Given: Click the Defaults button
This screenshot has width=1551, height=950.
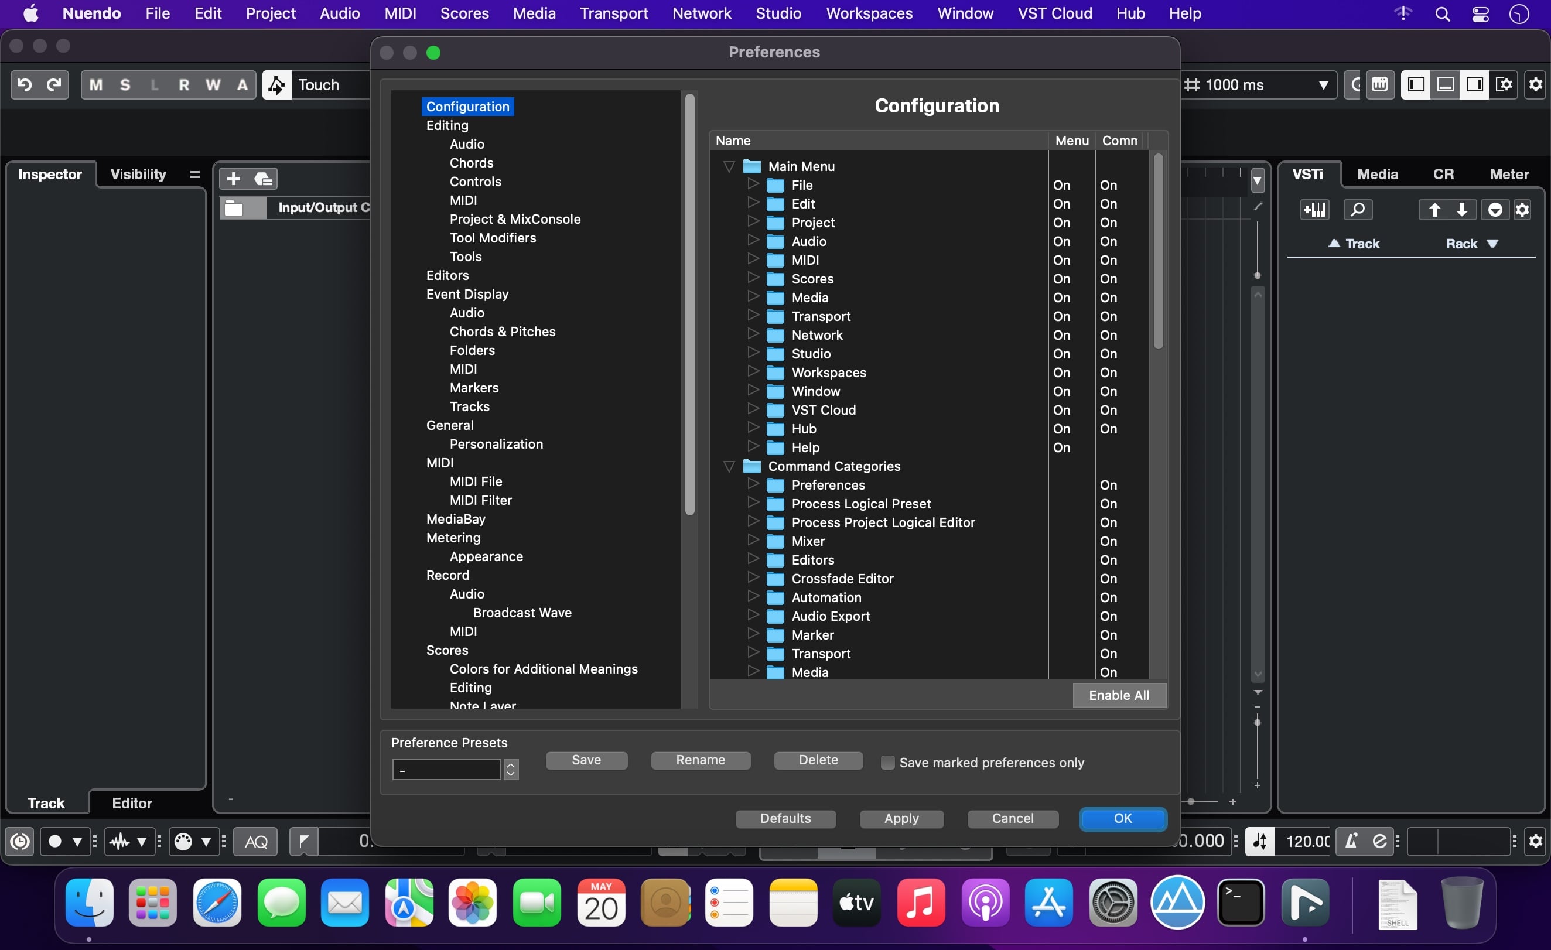Looking at the screenshot, I should coord(785,818).
